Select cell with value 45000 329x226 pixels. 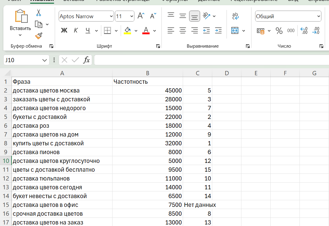tap(147, 90)
